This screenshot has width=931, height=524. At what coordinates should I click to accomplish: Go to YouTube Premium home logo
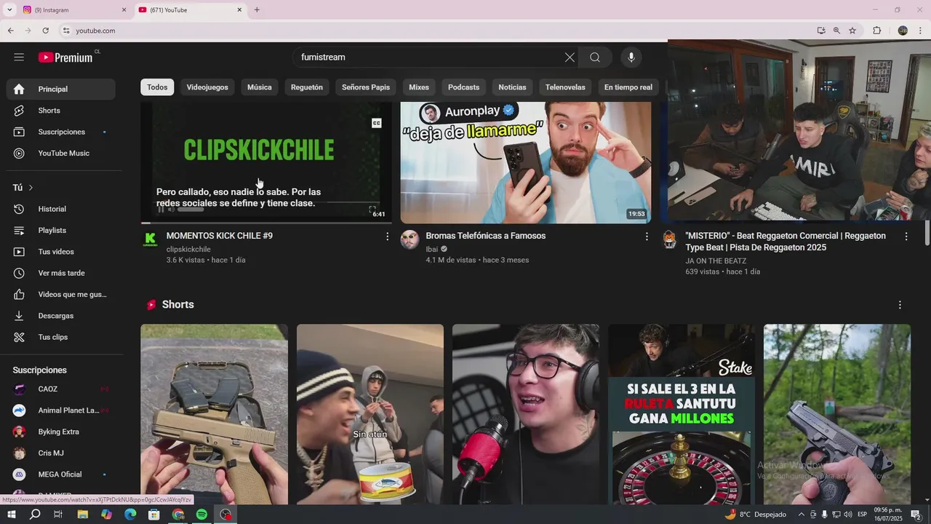66,57
